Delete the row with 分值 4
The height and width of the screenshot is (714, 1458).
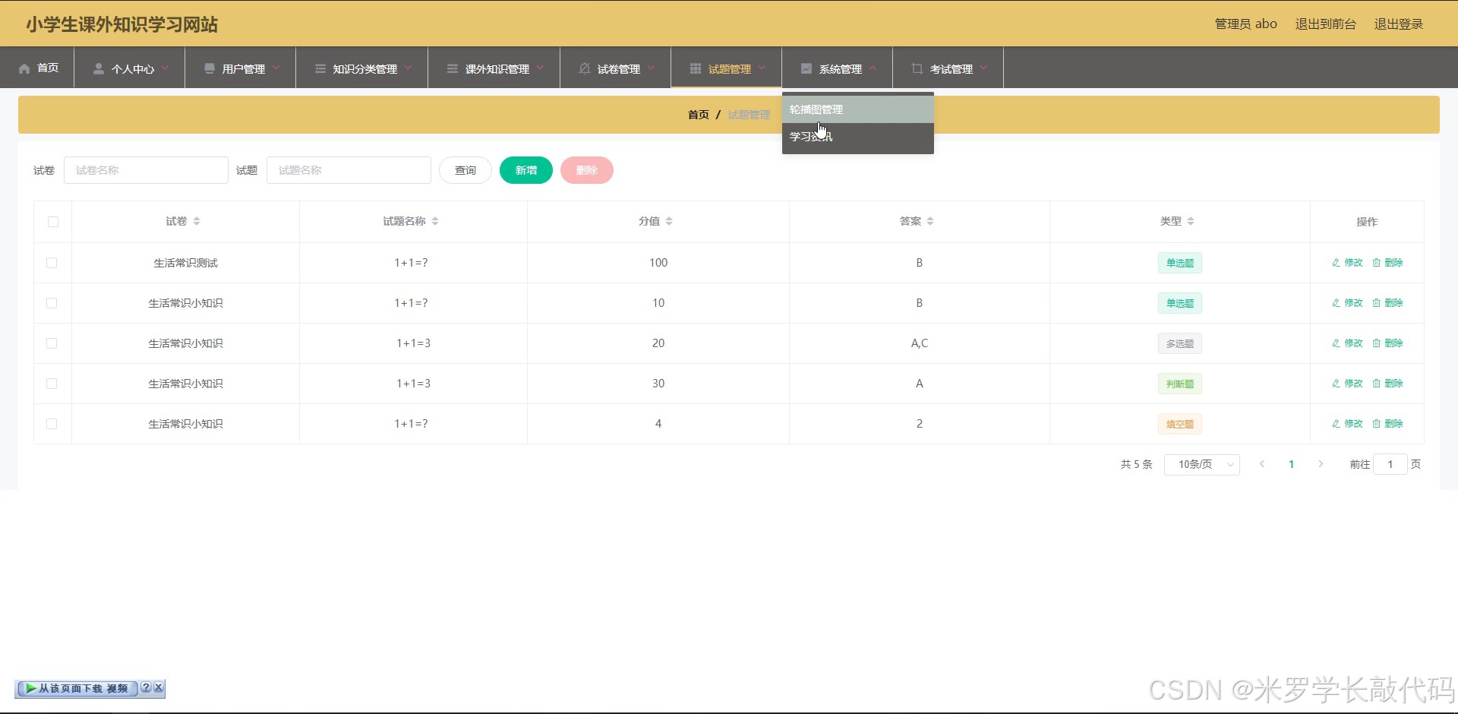[x=1387, y=424]
